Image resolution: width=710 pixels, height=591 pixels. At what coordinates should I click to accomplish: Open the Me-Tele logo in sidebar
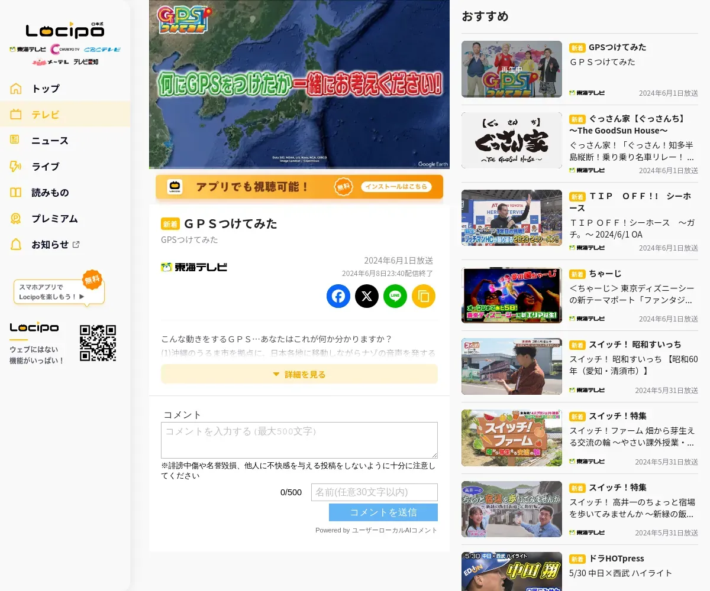[50, 61]
